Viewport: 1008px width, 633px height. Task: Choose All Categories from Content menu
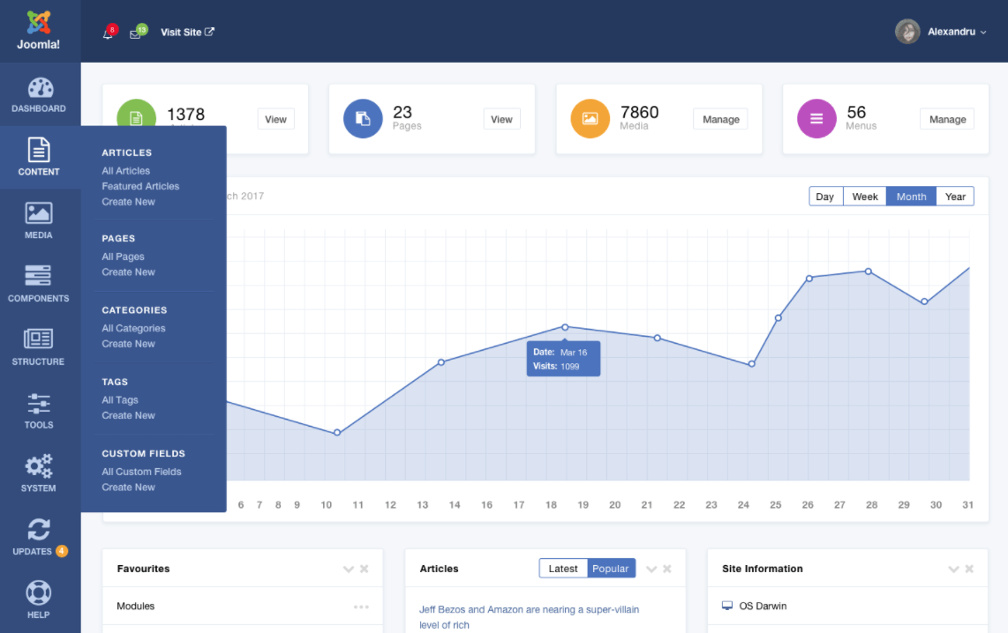(133, 328)
